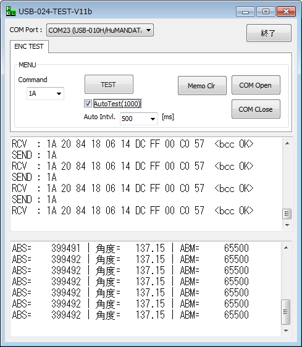302x347 pixels.
Task: Maximize the USB-024-TEST window
Action: 266,12
